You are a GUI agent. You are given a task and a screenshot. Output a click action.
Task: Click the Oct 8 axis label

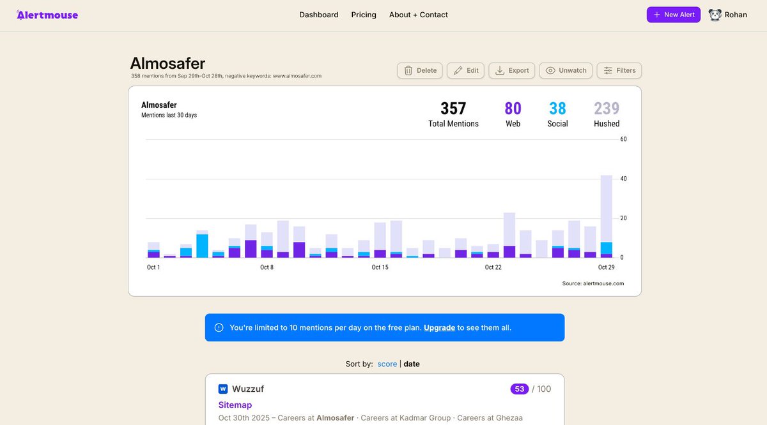point(267,267)
